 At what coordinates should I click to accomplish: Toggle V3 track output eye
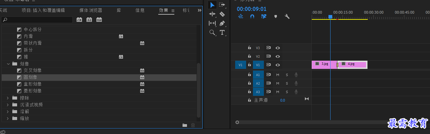tap(278, 48)
